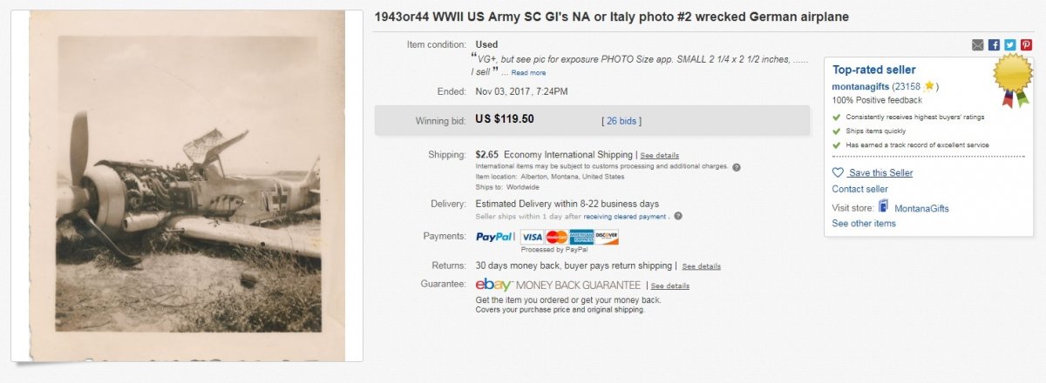Open montanagifts seller profile
1046x383 pixels.
pos(860,87)
